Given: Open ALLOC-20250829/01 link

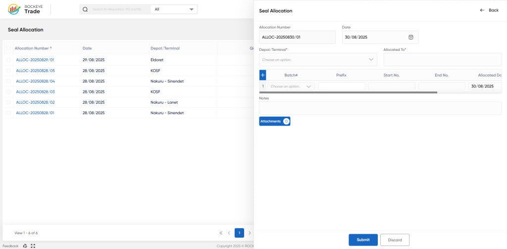Looking at the screenshot, I should pyautogui.click(x=35, y=60).
